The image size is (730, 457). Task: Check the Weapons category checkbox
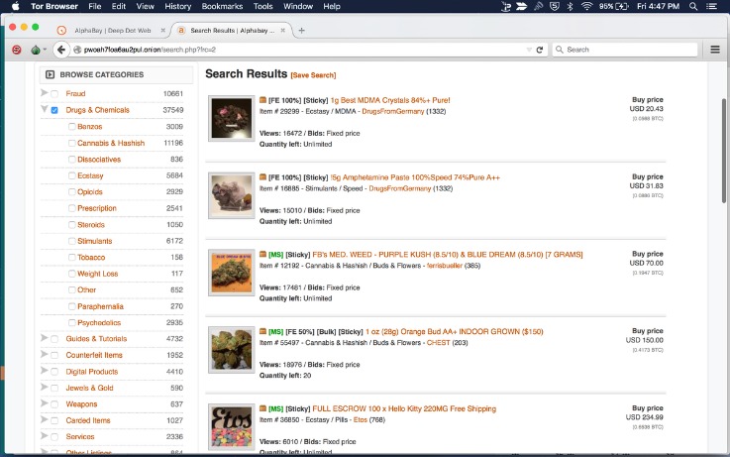[54, 404]
